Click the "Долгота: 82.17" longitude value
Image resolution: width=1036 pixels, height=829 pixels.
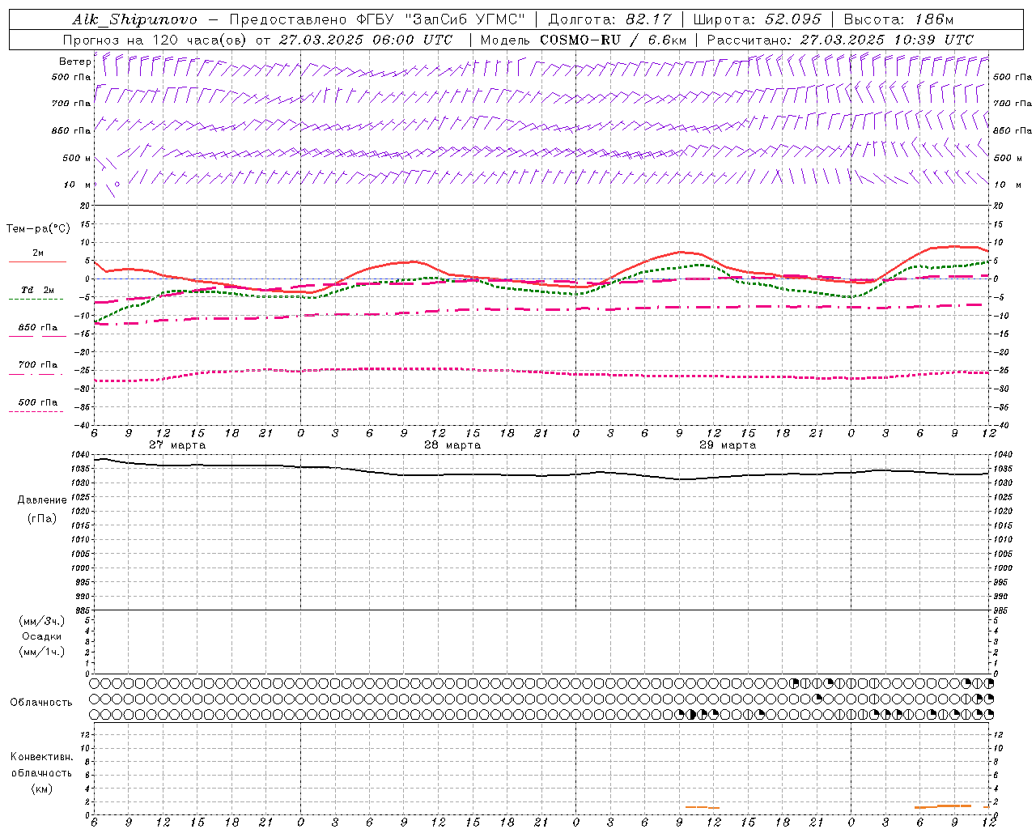coord(609,19)
